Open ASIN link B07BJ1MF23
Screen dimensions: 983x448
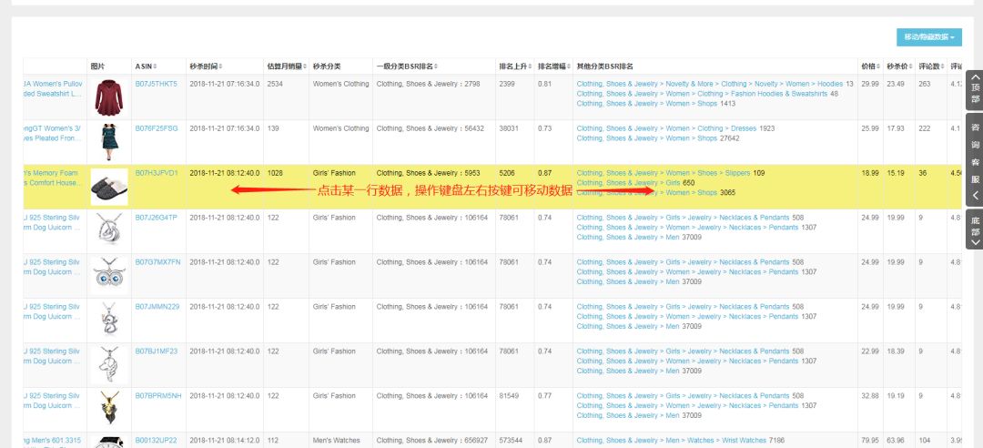157,351
